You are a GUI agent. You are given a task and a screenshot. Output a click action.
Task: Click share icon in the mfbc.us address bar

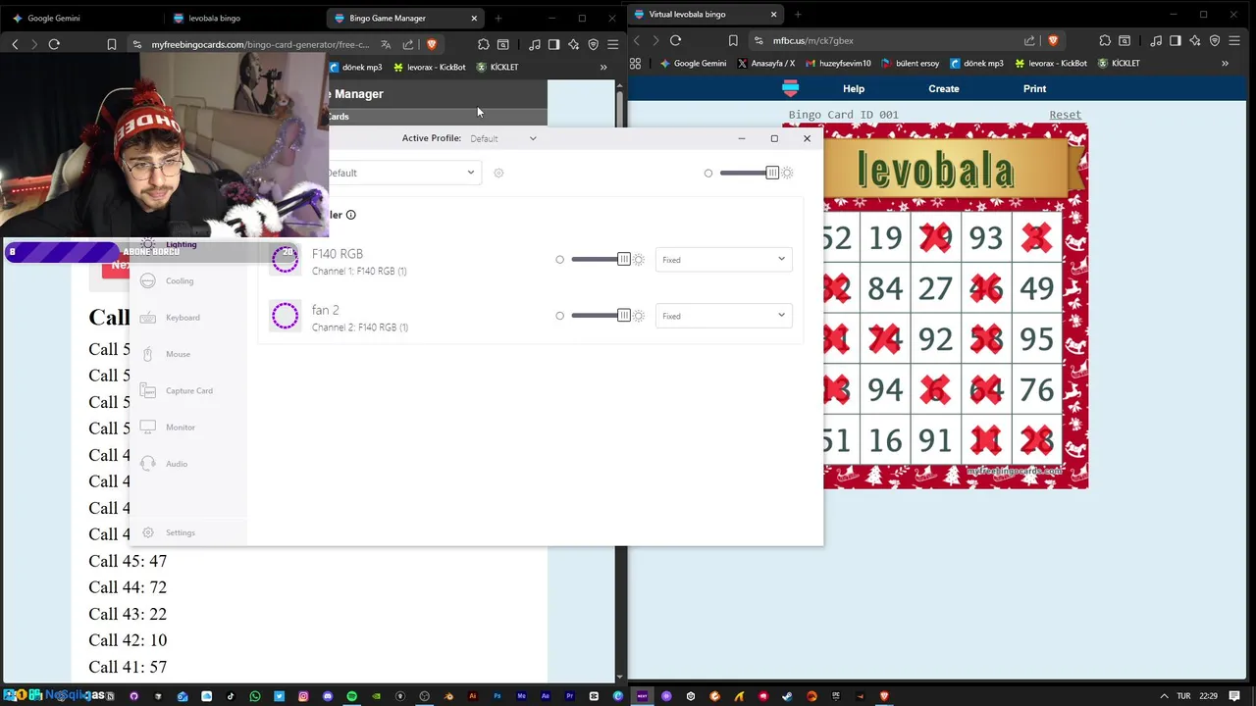click(1029, 40)
